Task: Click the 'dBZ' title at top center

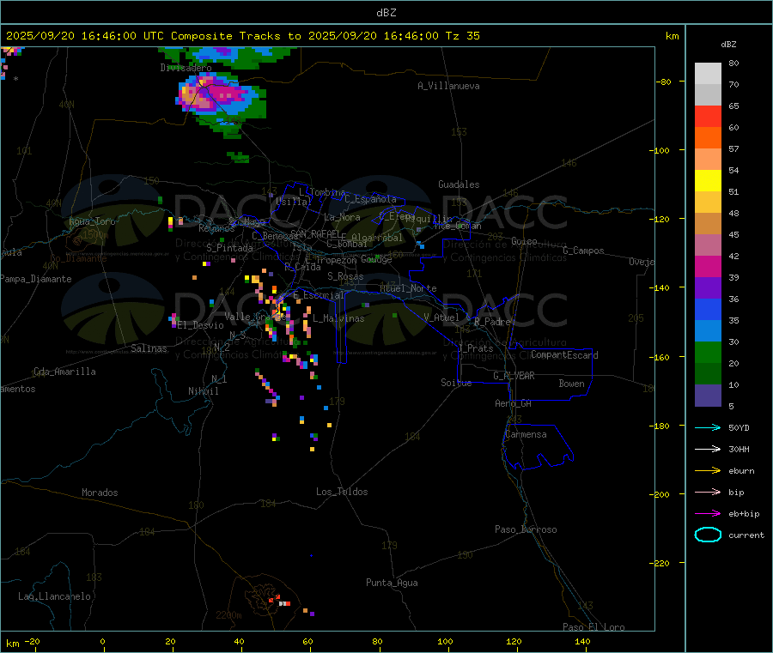Action: click(x=386, y=13)
